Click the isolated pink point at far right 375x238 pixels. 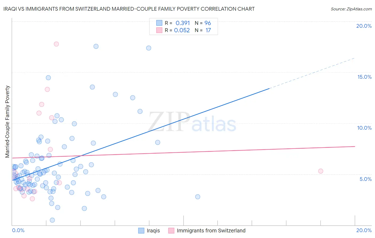[x=321, y=171]
